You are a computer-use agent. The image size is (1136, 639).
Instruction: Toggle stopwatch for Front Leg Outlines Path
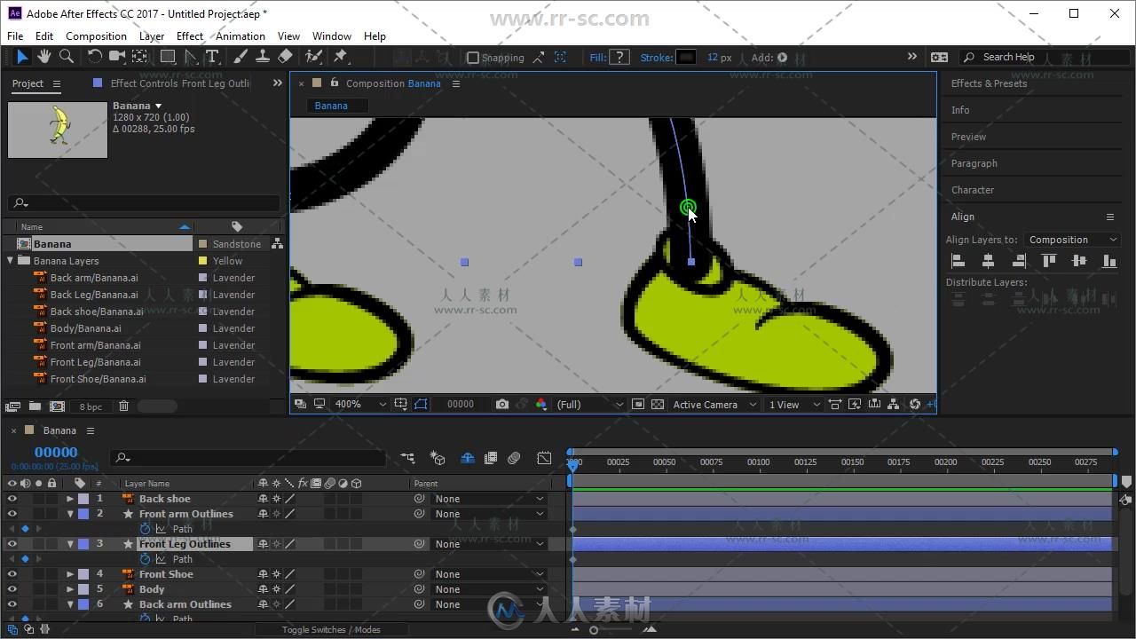tap(146, 559)
